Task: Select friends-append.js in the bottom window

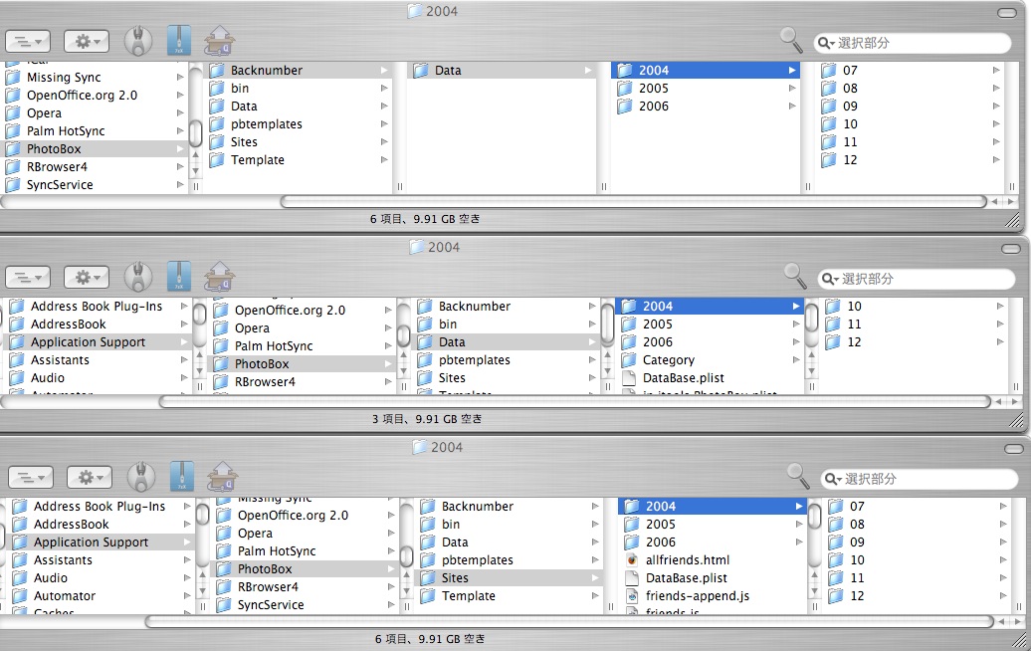Action: (x=697, y=596)
